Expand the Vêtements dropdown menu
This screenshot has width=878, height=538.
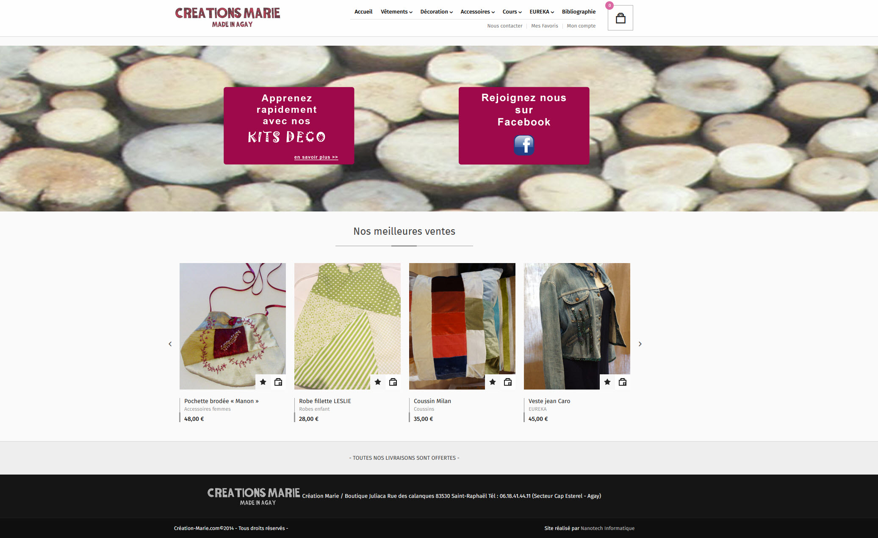point(396,12)
